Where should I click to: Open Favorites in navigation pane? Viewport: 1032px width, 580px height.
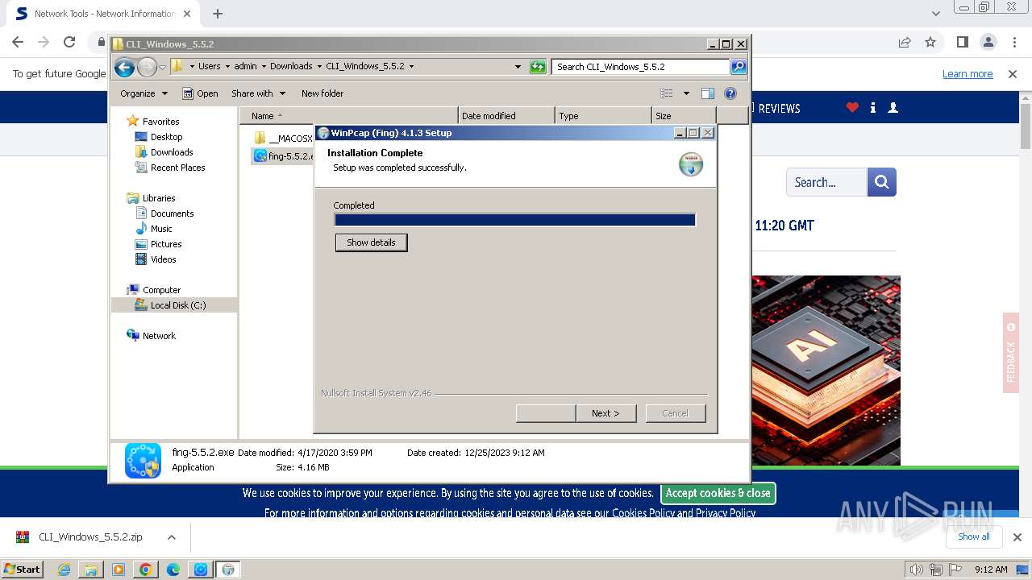(x=160, y=122)
